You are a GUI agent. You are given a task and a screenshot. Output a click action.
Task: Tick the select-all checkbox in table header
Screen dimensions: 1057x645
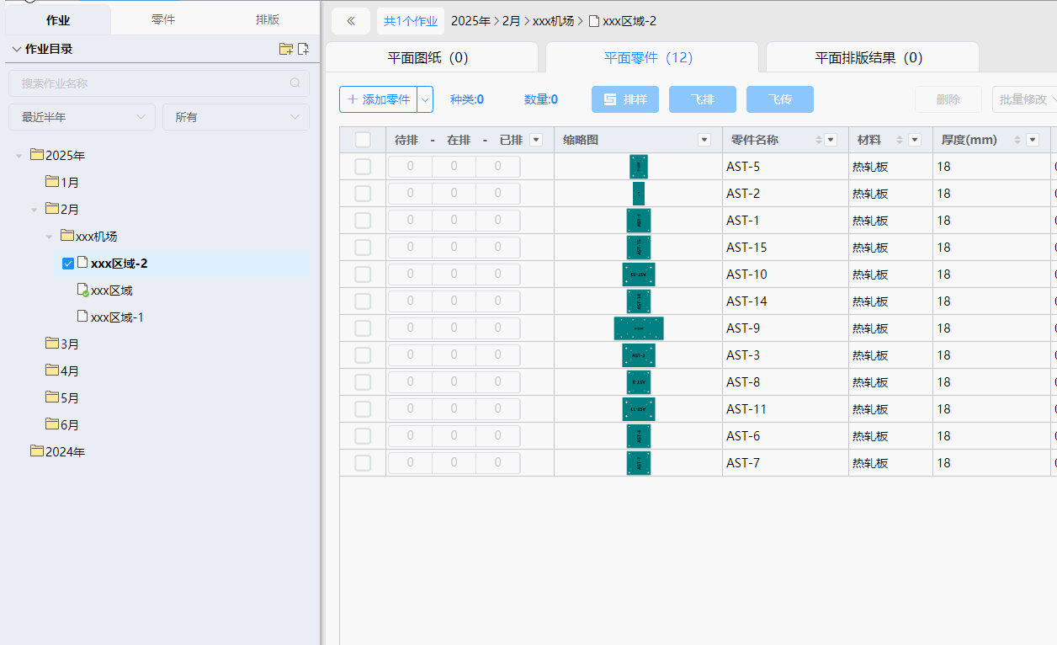[x=363, y=140]
